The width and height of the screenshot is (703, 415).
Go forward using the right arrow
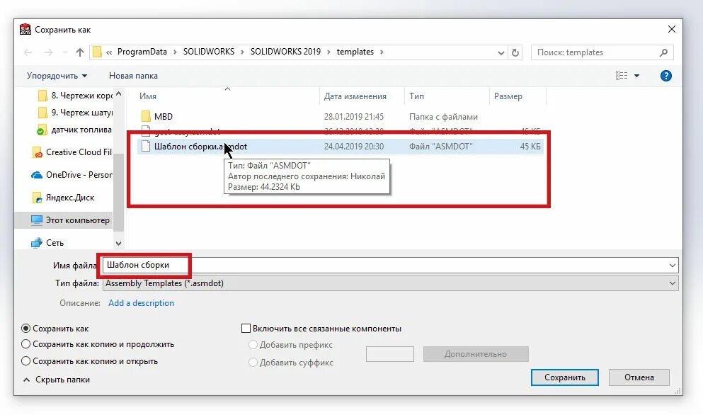point(48,52)
